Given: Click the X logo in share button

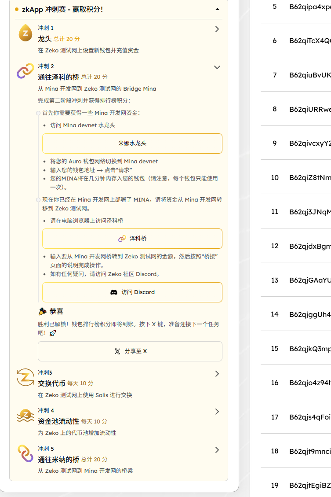Looking at the screenshot, I should point(117,351).
